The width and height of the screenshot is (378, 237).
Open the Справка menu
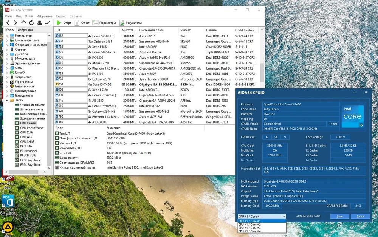pos(76,16)
